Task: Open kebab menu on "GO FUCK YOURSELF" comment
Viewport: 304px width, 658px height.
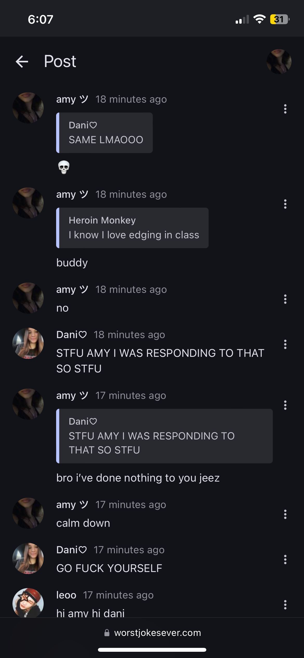Action: pos(285,560)
